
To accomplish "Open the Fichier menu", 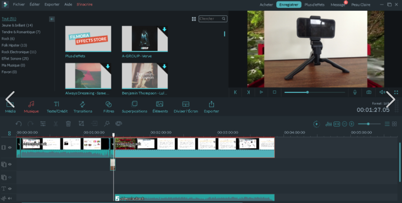I will (x=19, y=4).
